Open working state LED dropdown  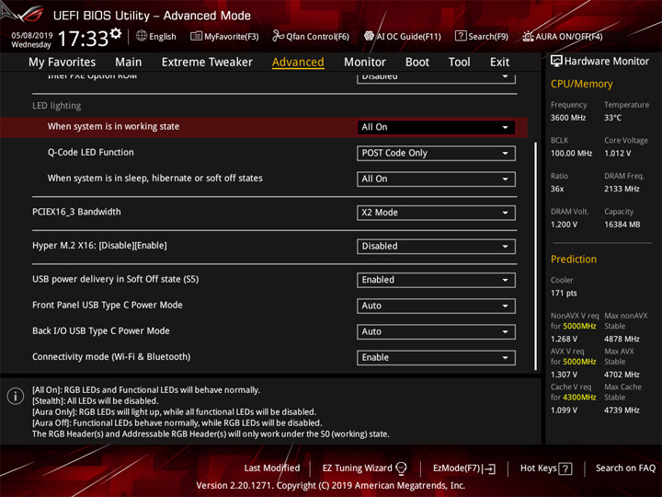tap(436, 127)
